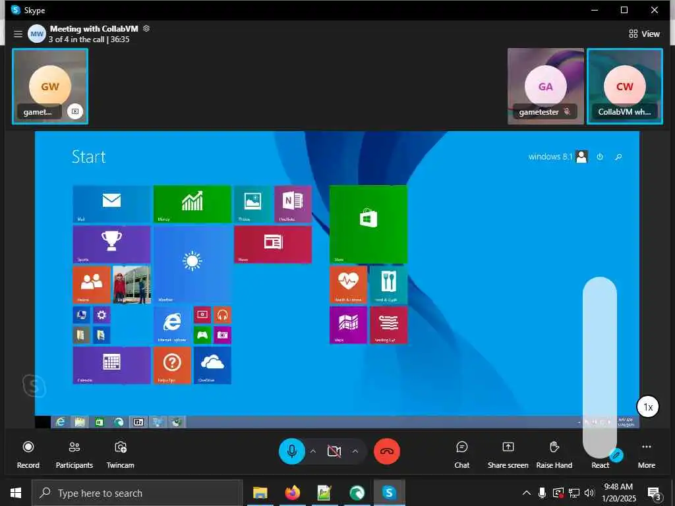Open the Sports trophy tile
The image size is (675, 506).
coord(111,244)
